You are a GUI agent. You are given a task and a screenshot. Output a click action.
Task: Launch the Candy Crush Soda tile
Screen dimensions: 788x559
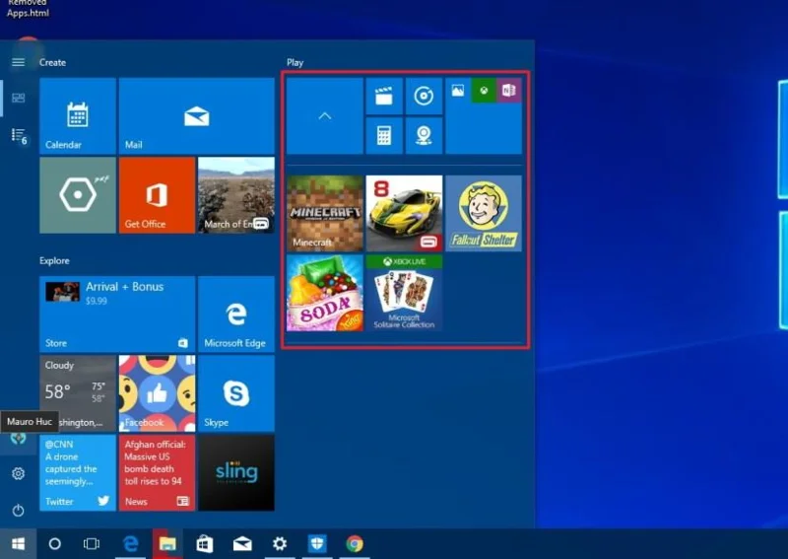pos(325,293)
